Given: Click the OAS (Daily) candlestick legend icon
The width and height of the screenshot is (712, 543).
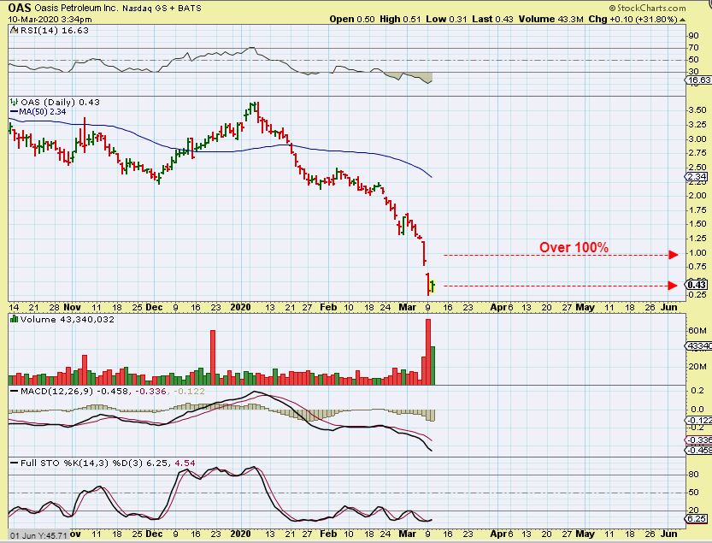Looking at the screenshot, I should 14,103.
